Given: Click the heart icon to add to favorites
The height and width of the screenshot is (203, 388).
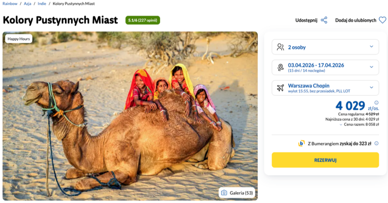Looking at the screenshot, I should click(x=382, y=20).
